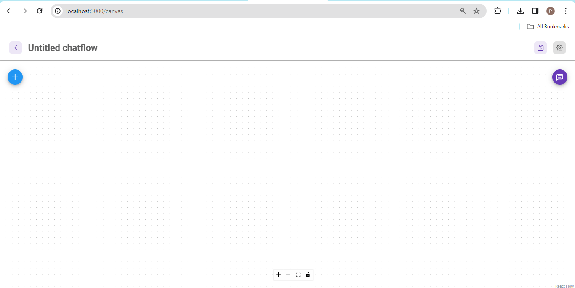Screen dimensions: 575x288
Task: Expand the All Bookmarks folder
Action: [x=548, y=27]
